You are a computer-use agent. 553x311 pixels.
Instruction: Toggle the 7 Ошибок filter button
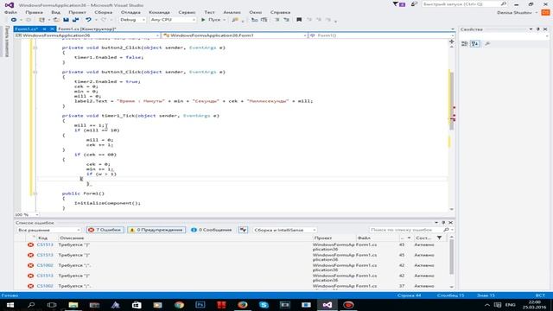click(x=105, y=230)
